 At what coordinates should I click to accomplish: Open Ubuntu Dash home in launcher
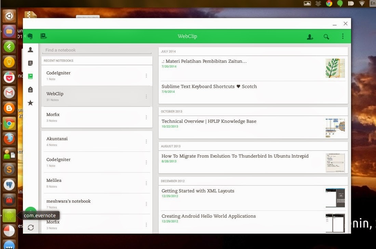click(9, 16)
